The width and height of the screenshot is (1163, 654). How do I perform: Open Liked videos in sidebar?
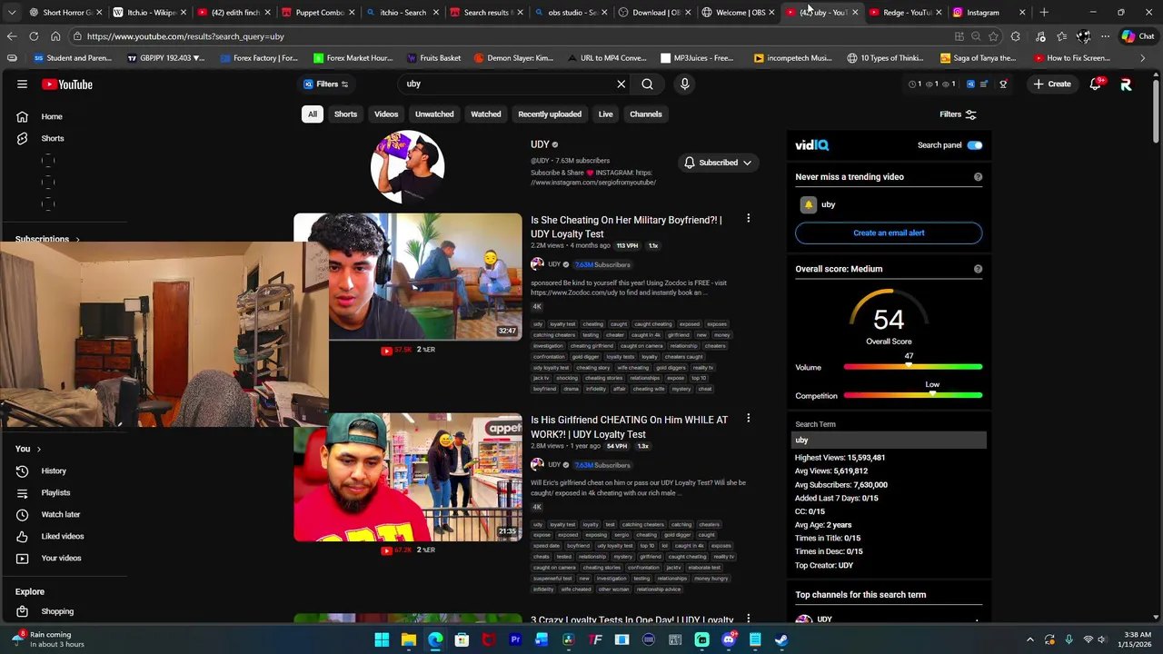tap(62, 537)
